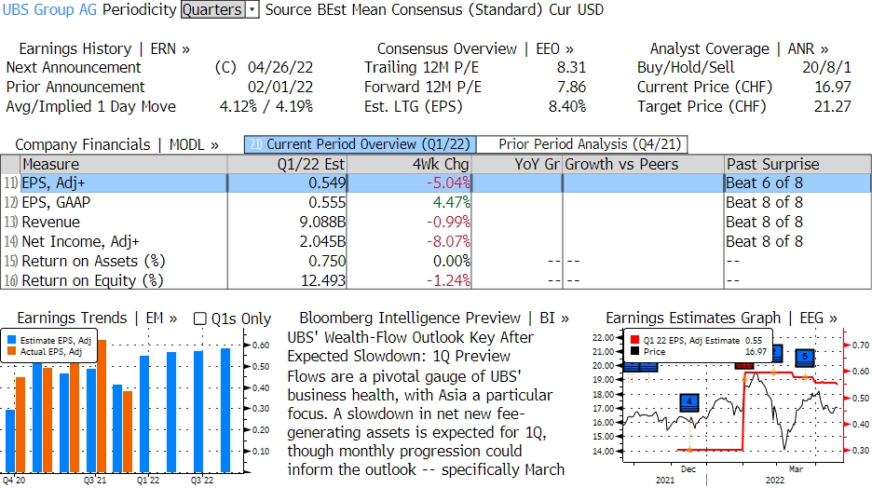Viewport: 872px width, 488px height.
Task: Click the Trailing 12M P/E value 8.31
Action: point(571,68)
